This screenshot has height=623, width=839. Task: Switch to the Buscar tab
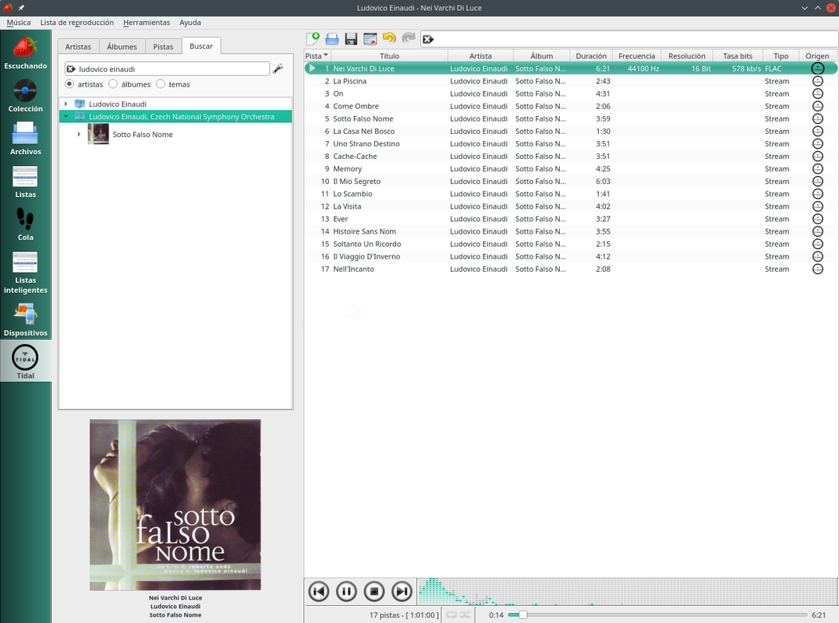click(201, 46)
